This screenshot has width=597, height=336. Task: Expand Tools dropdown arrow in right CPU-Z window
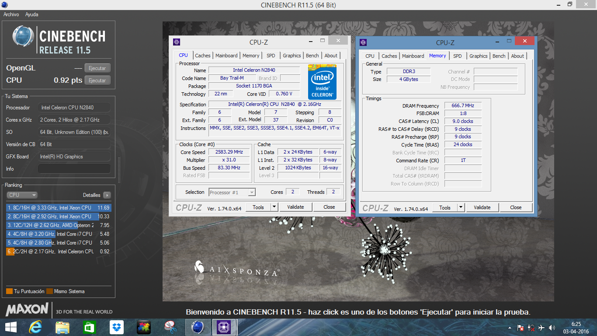tap(461, 207)
